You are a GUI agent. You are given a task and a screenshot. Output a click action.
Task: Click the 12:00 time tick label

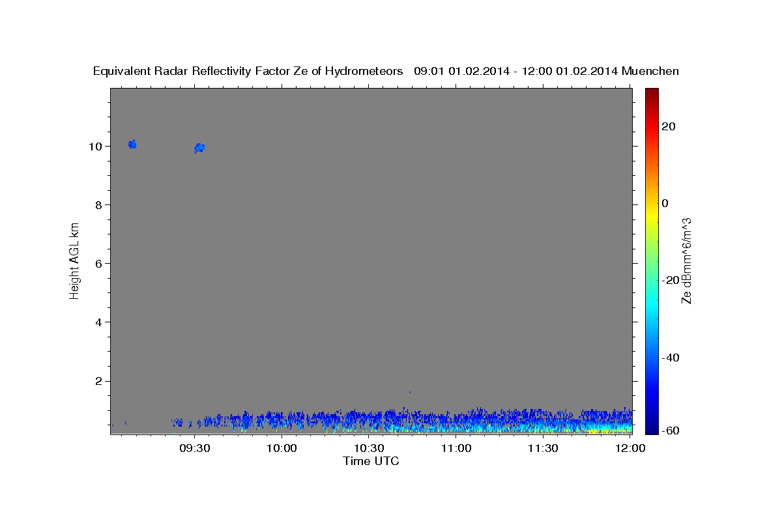pos(631,448)
